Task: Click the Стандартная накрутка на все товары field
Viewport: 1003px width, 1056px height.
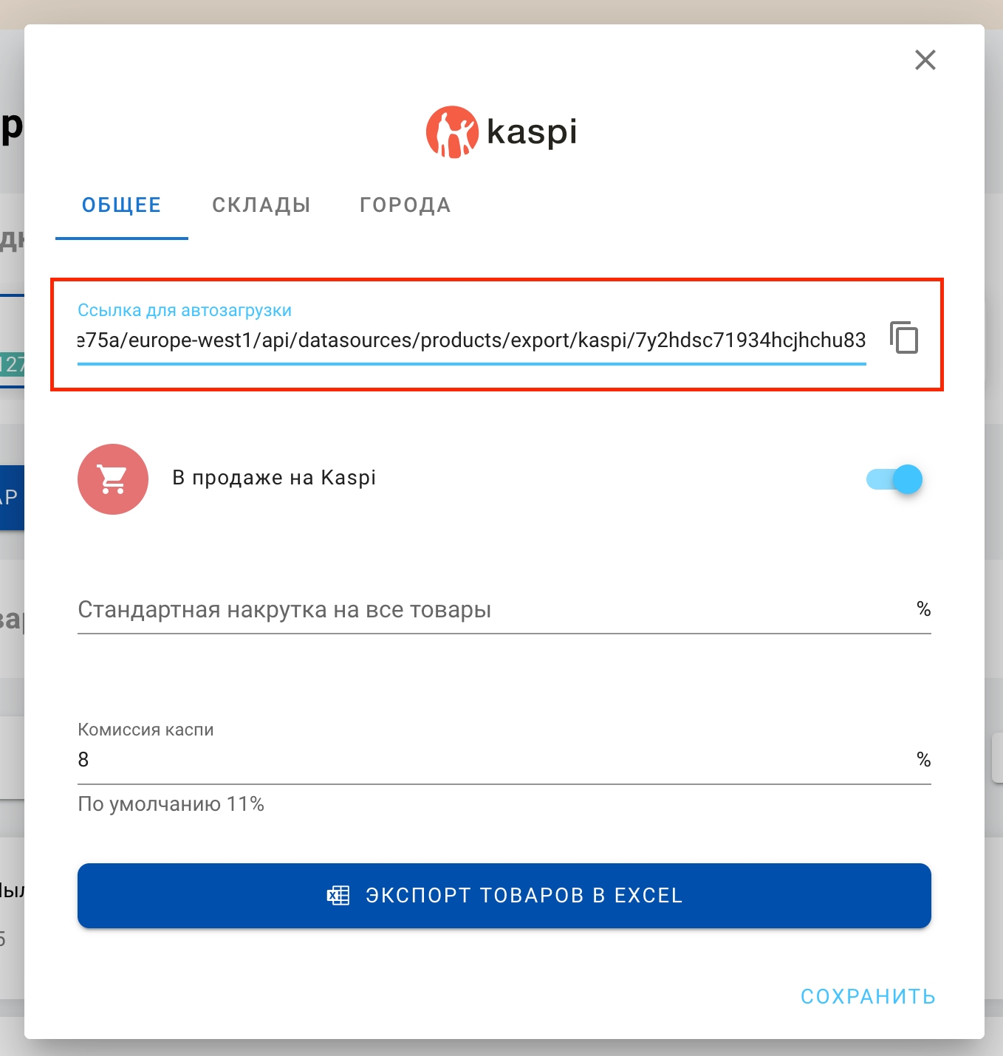Action: (487, 610)
